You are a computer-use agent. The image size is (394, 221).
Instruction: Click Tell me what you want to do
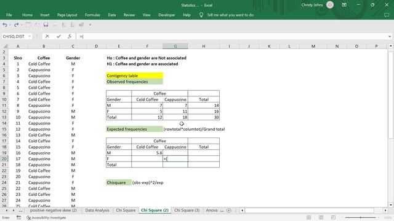230,15
